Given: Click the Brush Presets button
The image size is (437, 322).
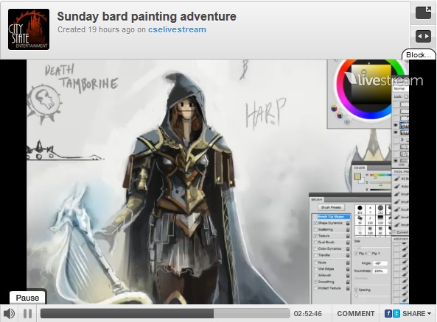Looking at the screenshot, I should [331, 207].
